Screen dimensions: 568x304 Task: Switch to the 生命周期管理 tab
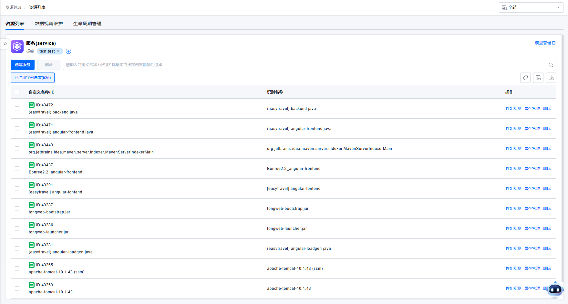(87, 24)
